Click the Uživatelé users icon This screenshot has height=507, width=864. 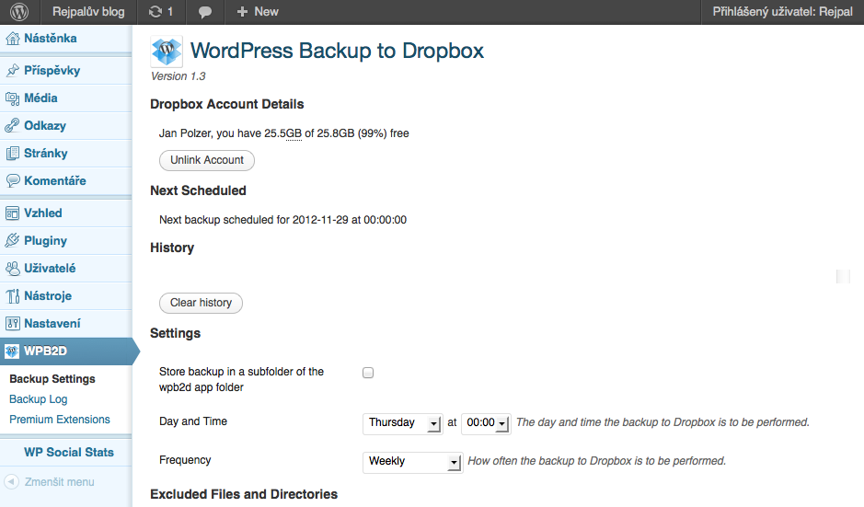click(x=12, y=269)
